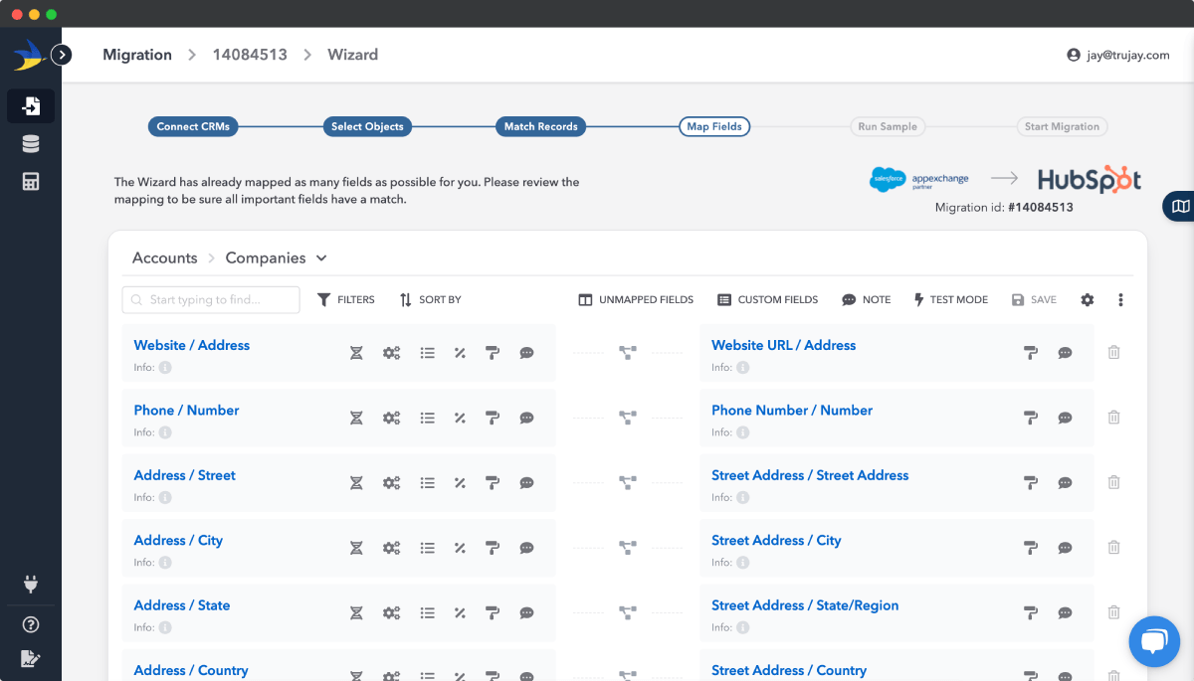Toggle Test Mode on

950,299
